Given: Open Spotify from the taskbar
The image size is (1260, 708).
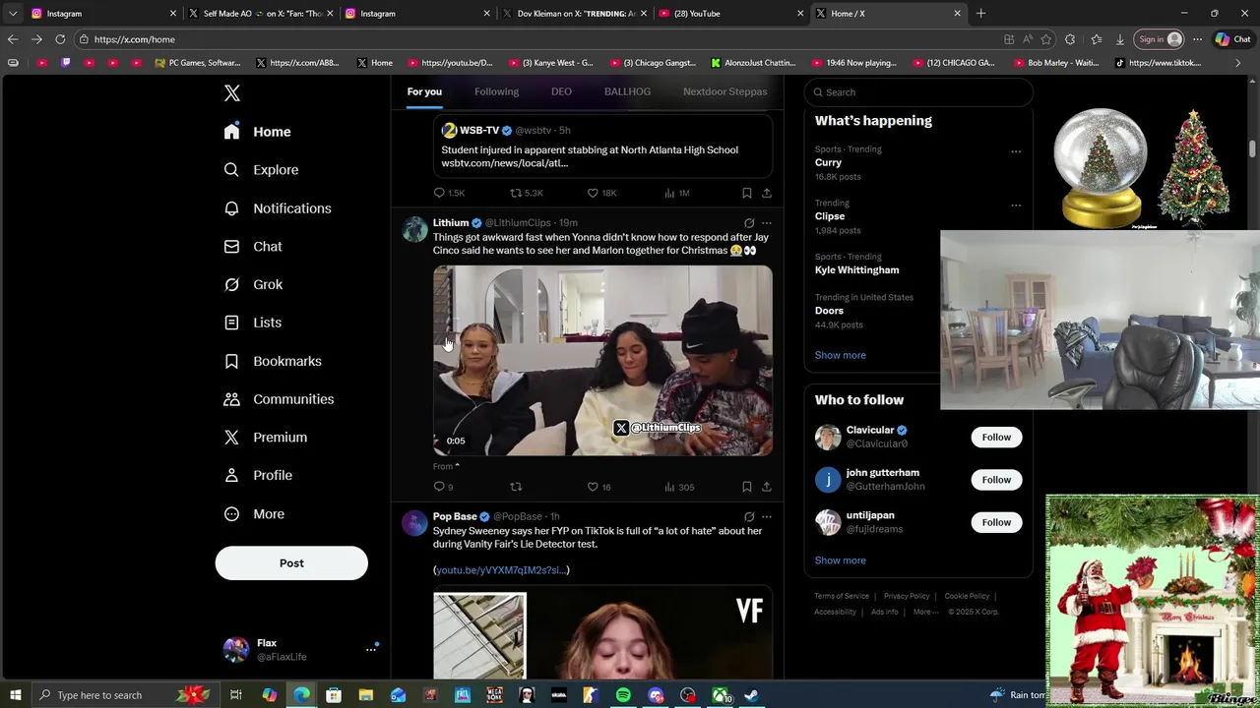Looking at the screenshot, I should click(x=623, y=695).
